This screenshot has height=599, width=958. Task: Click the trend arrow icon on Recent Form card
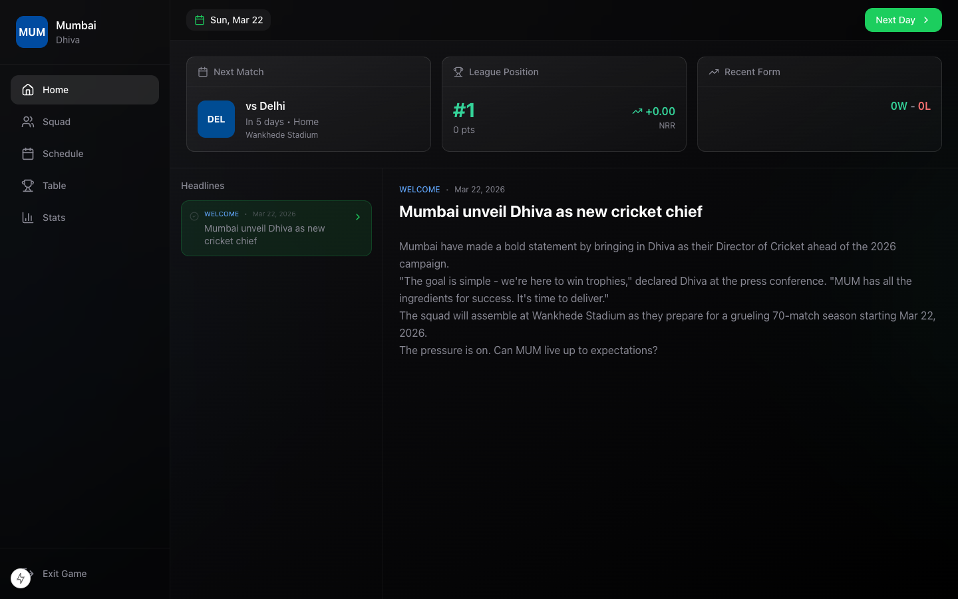tap(714, 72)
